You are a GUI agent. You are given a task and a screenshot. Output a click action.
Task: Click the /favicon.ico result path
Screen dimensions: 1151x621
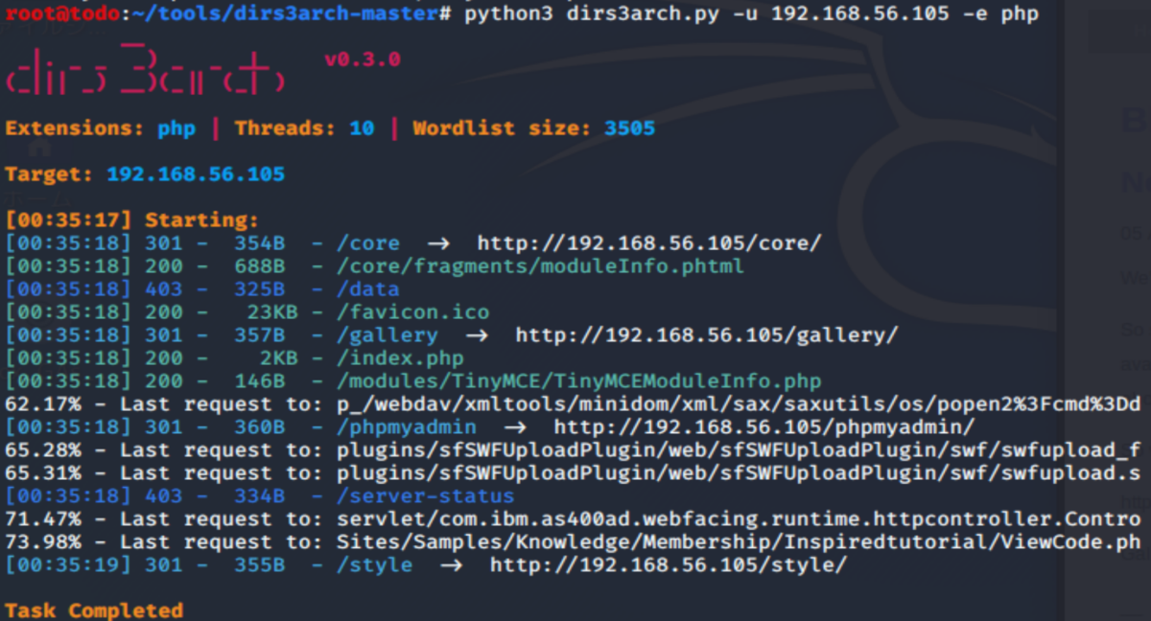412,312
